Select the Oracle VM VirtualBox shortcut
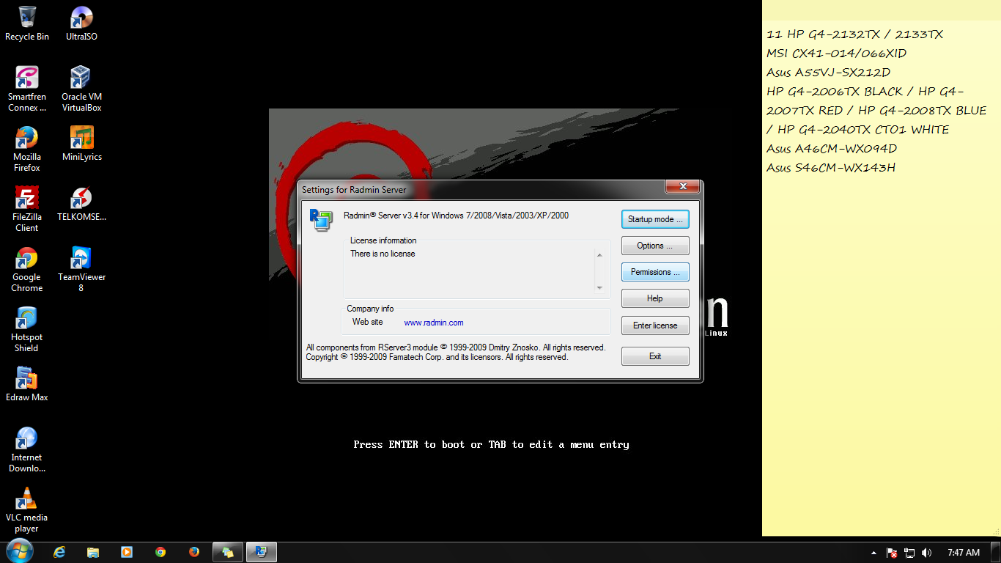 pyautogui.click(x=81, y=89)
